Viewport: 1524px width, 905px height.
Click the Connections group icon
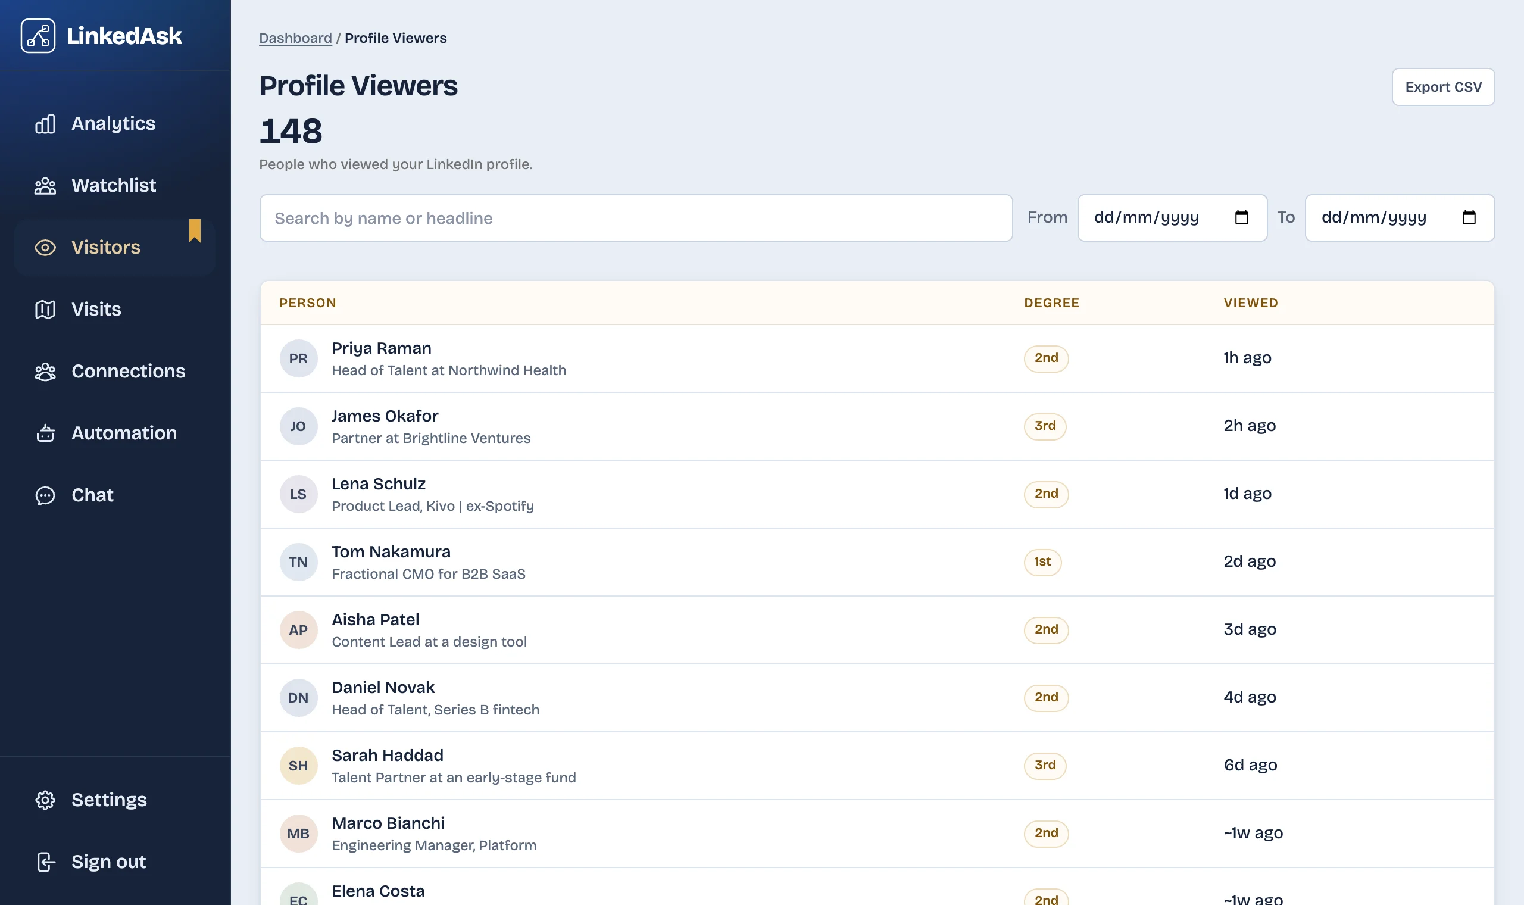pyautogui.click(x=45, y=372)
